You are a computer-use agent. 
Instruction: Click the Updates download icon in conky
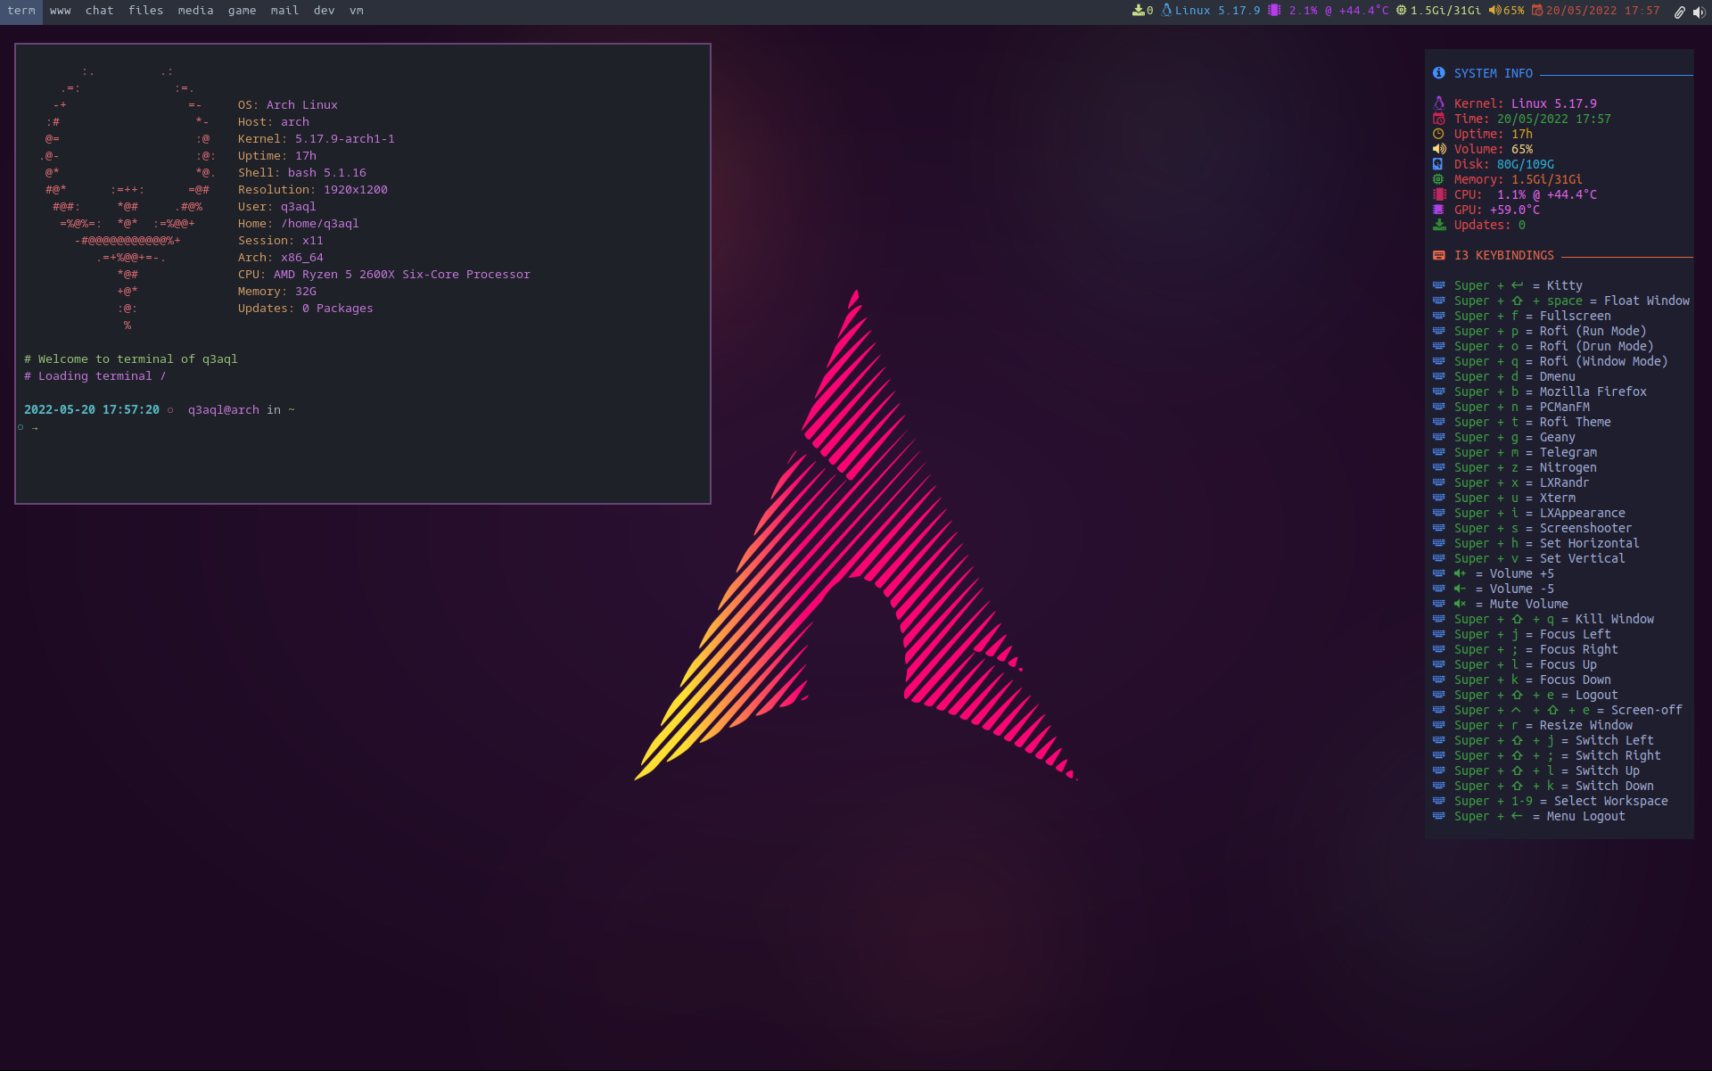click(1439, 225)
